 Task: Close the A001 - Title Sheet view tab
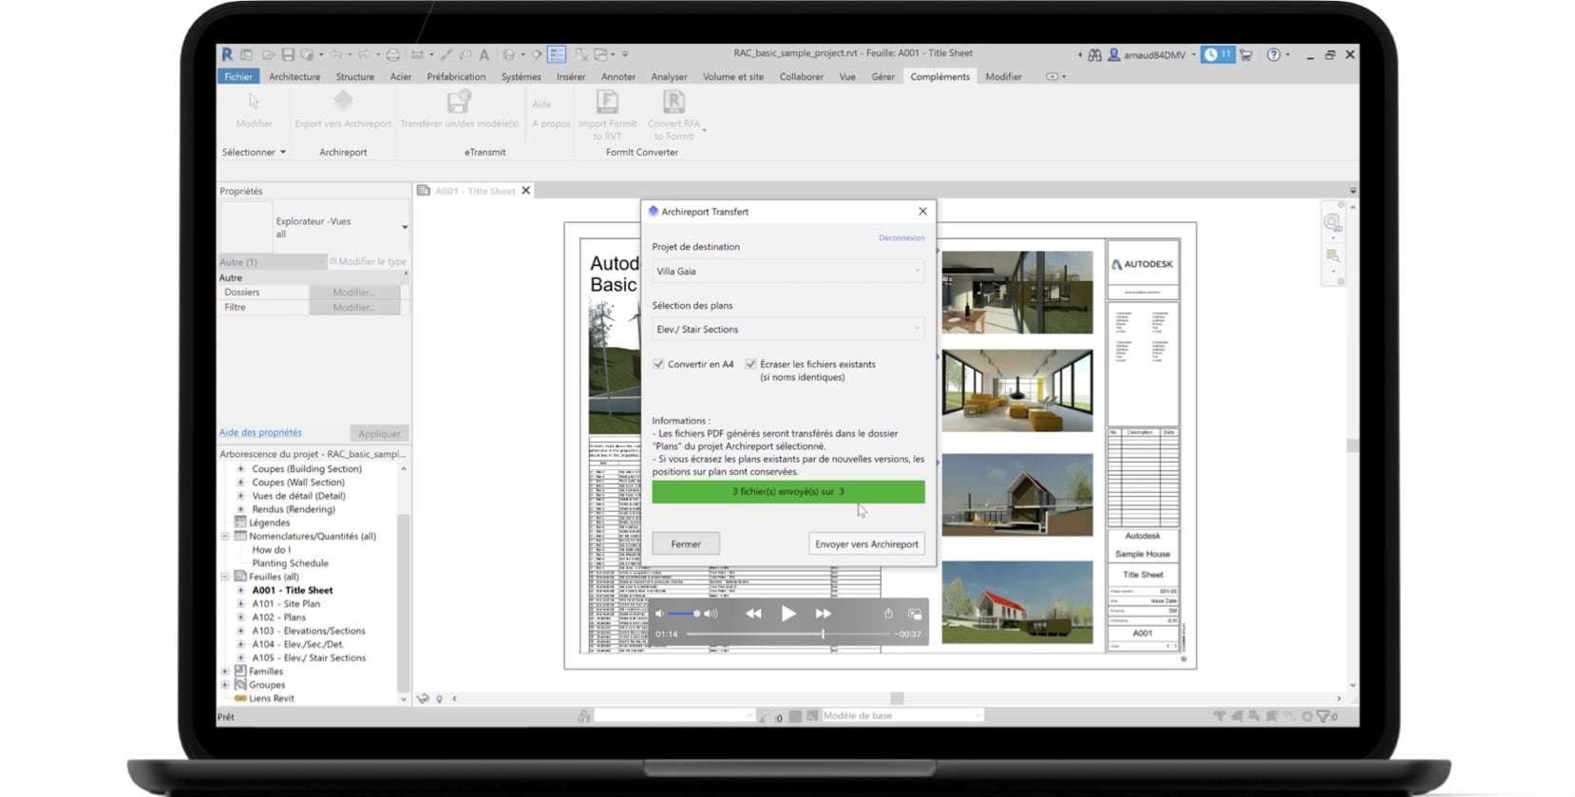pos(525,190)
